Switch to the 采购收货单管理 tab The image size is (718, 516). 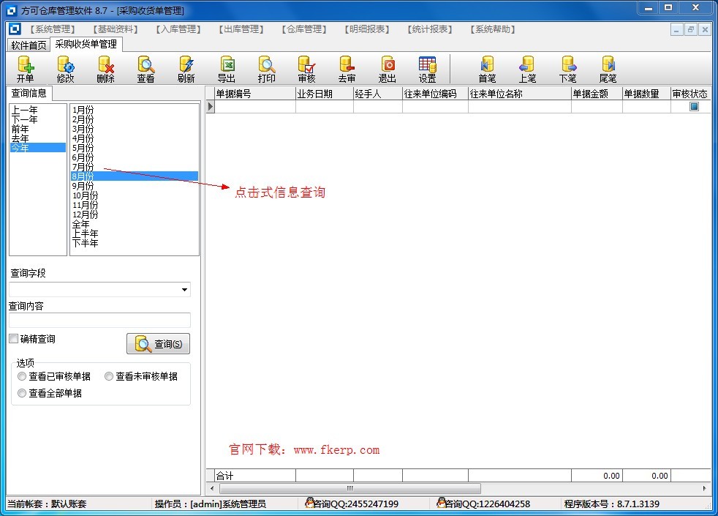tap(86, 44)
